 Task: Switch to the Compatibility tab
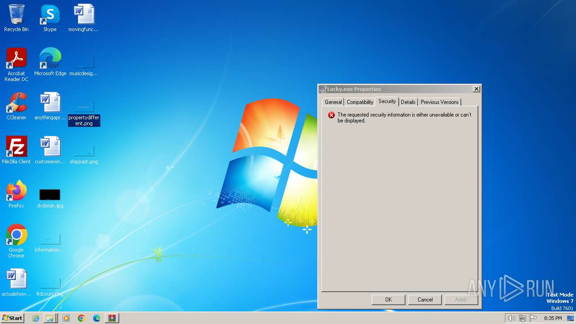coord(360,102)
